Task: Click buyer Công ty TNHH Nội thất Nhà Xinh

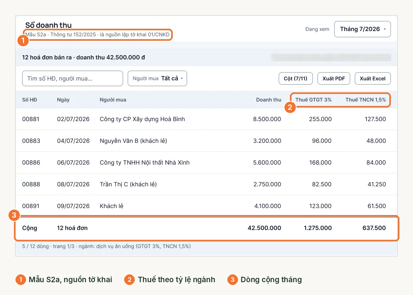Action: (x=145, y=163)
